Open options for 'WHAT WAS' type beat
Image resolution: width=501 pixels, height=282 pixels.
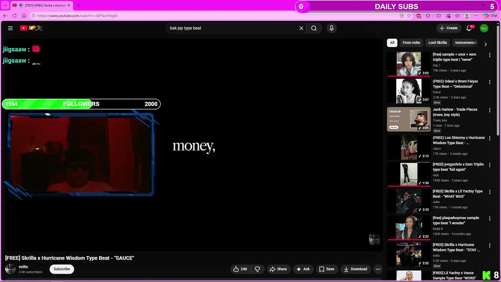pos(490,192)
